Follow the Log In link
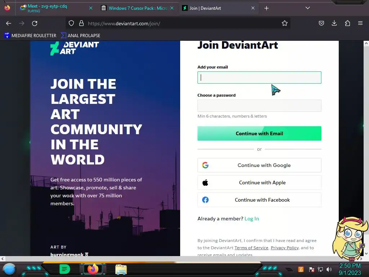The image size is (369, 277). pyautogui.click(x=252, y=219)
